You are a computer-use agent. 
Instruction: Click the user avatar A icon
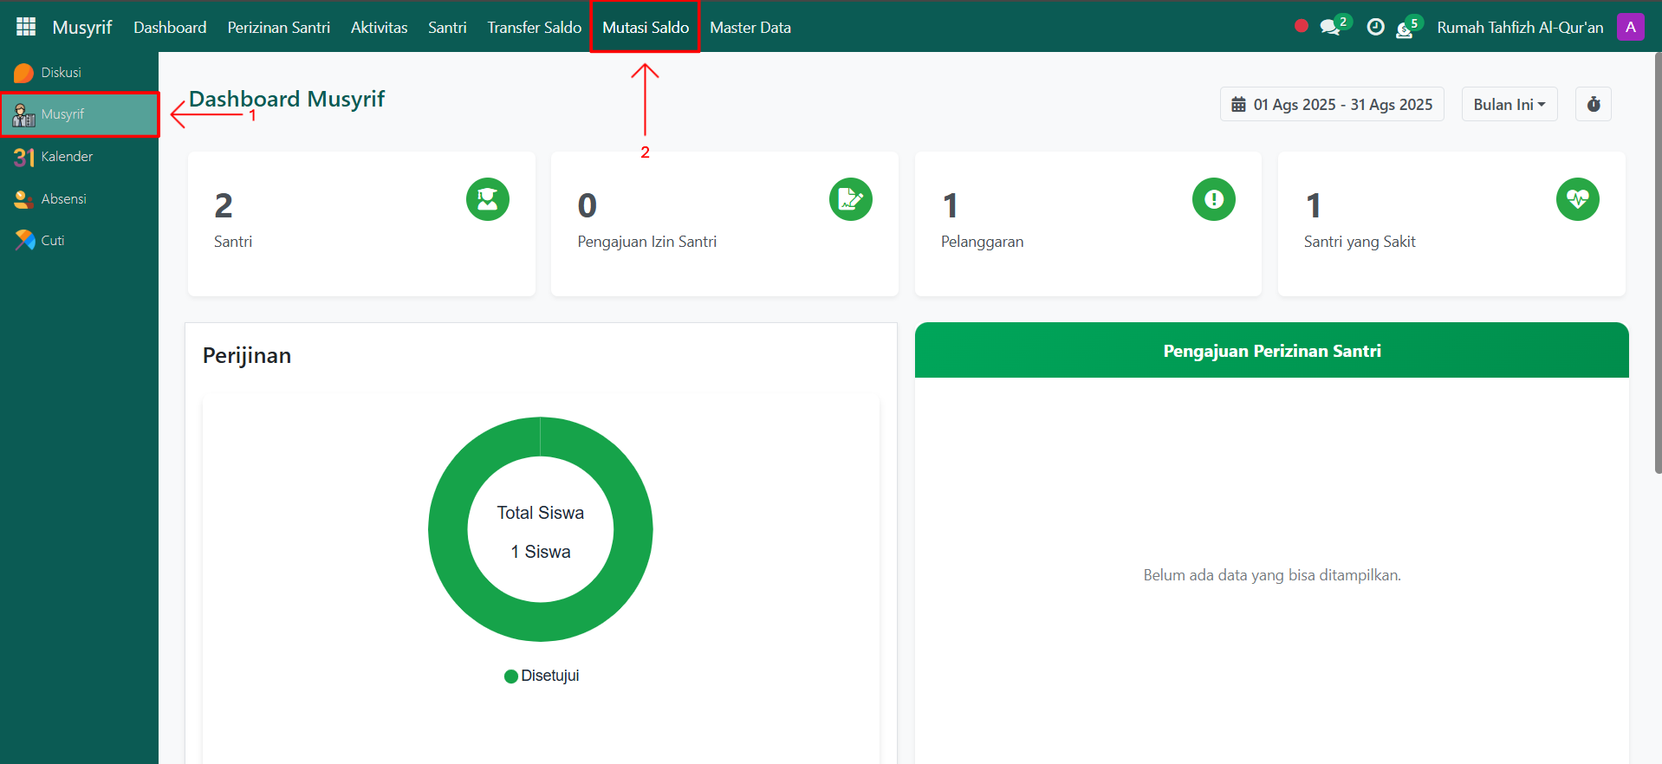[x=1630, y=27]
